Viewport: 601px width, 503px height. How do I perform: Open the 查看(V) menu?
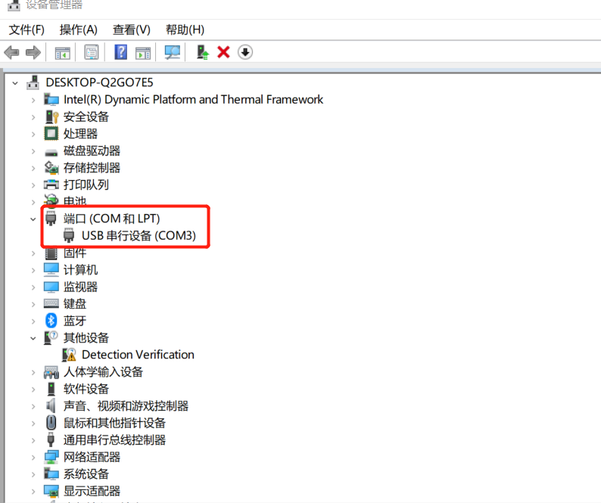click(132, 30)
